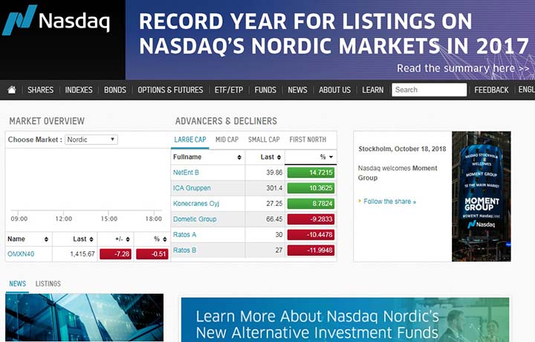This screenshot has height=342, width=535.
Task: Click the MARKET OVERVIEW heading
Action: [x=47, y=121]
